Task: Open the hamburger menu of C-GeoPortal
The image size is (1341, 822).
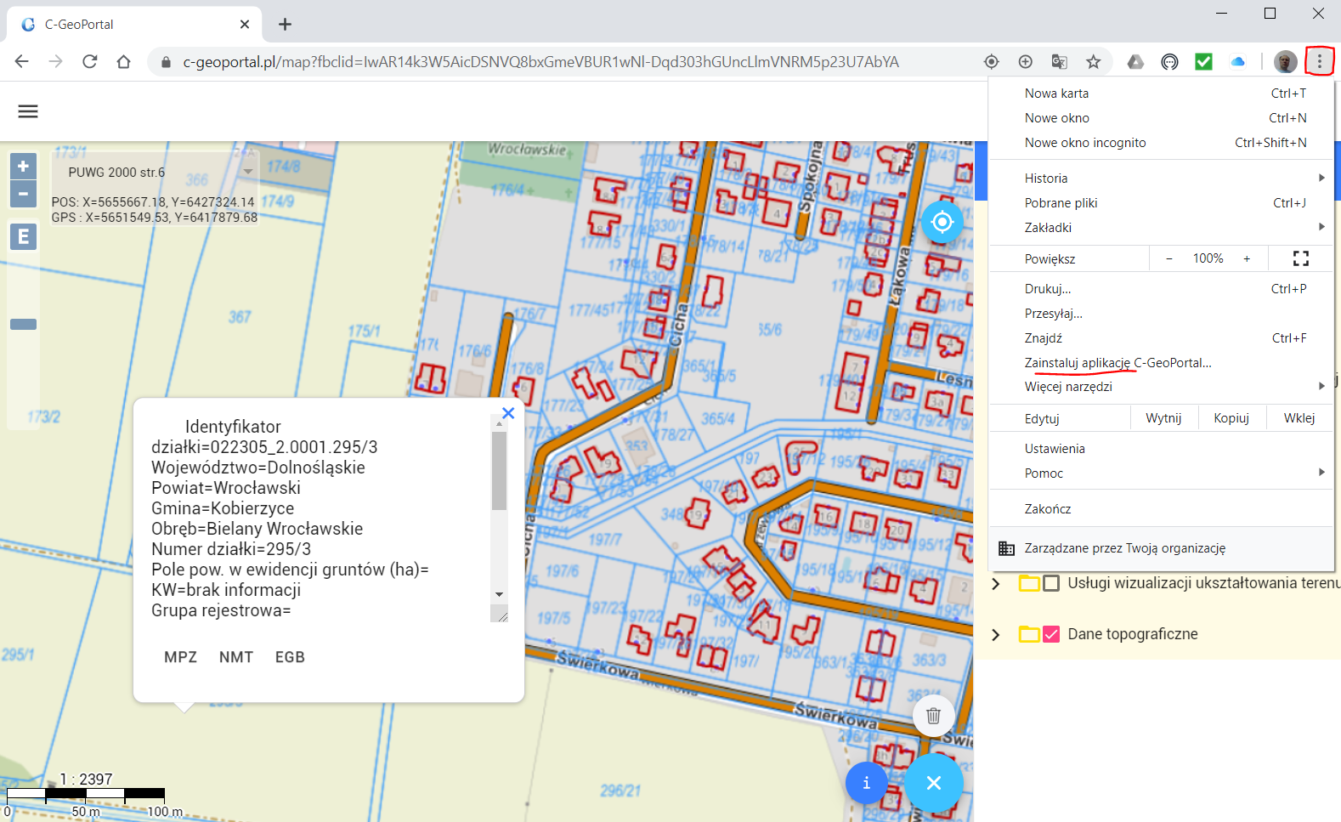Action: 28,111
